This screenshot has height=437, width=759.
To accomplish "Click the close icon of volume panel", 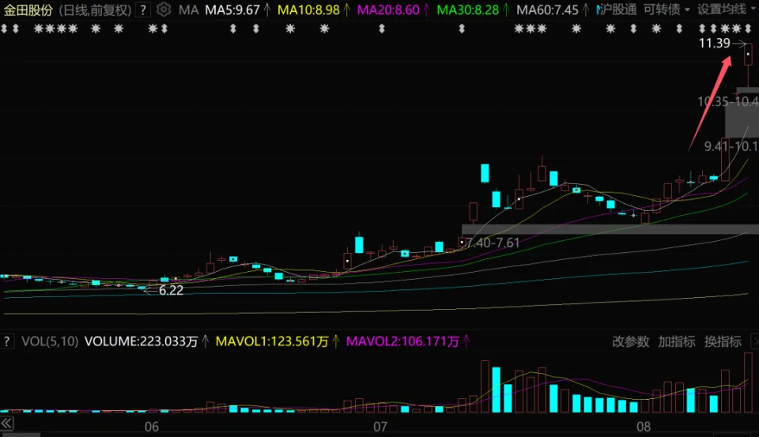I will pos(756,341).
